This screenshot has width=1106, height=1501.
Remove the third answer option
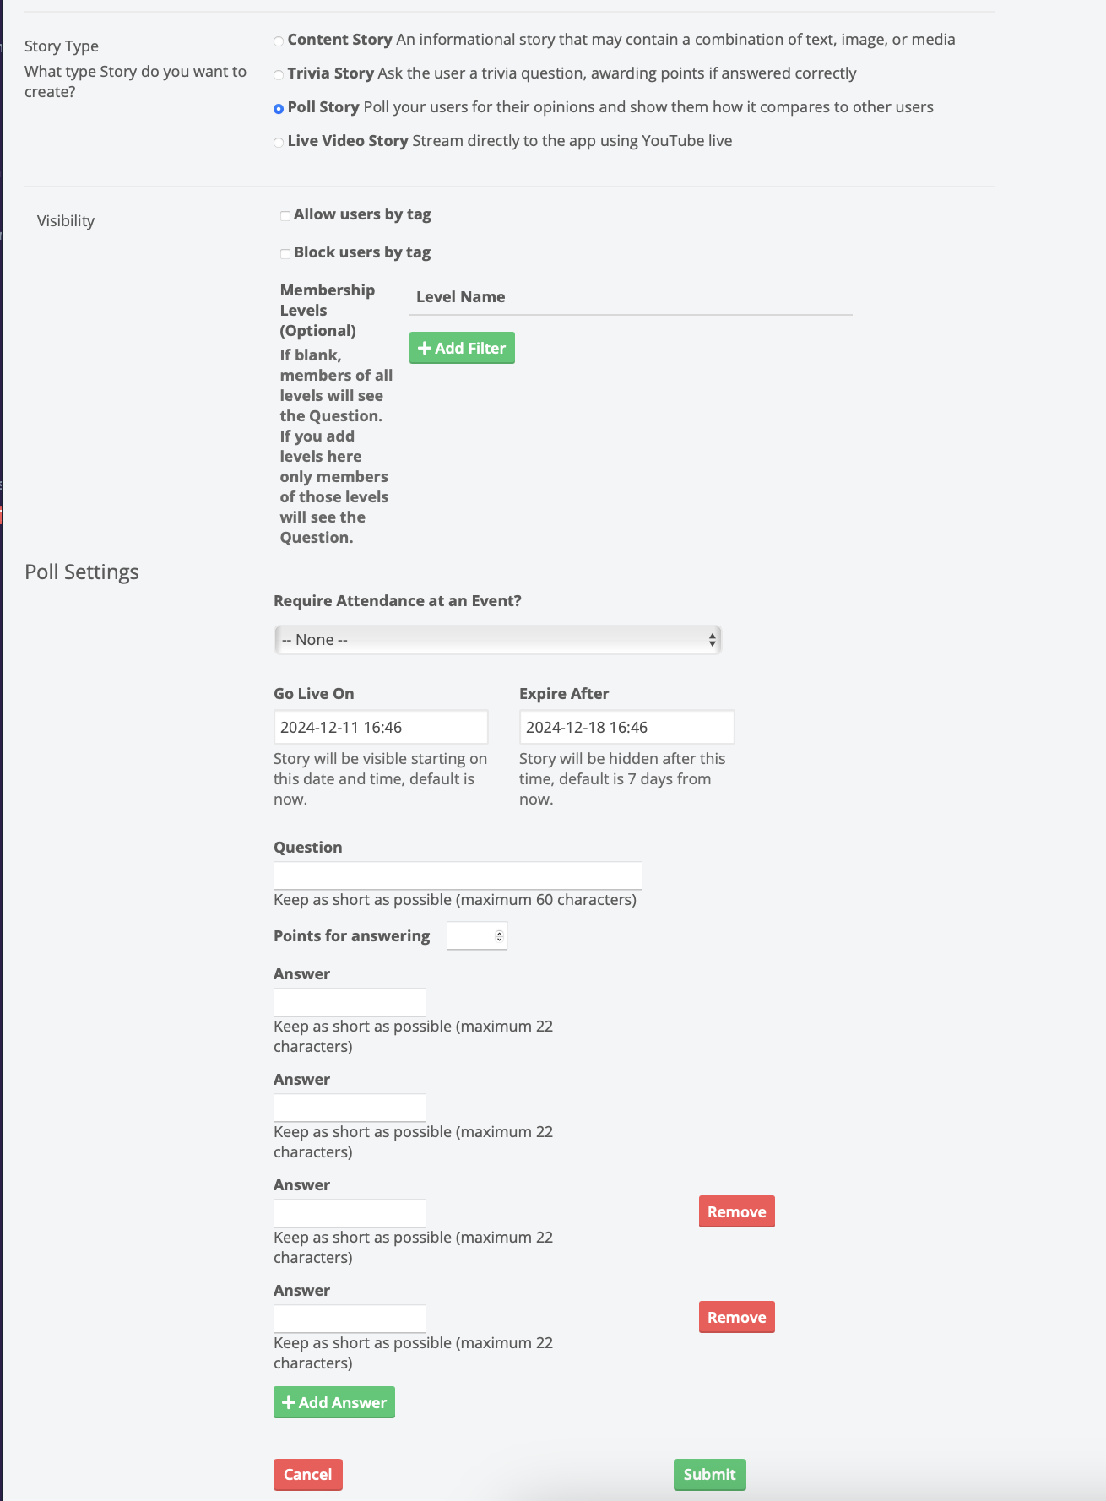pyautogui.click(x=736, y=1212)
